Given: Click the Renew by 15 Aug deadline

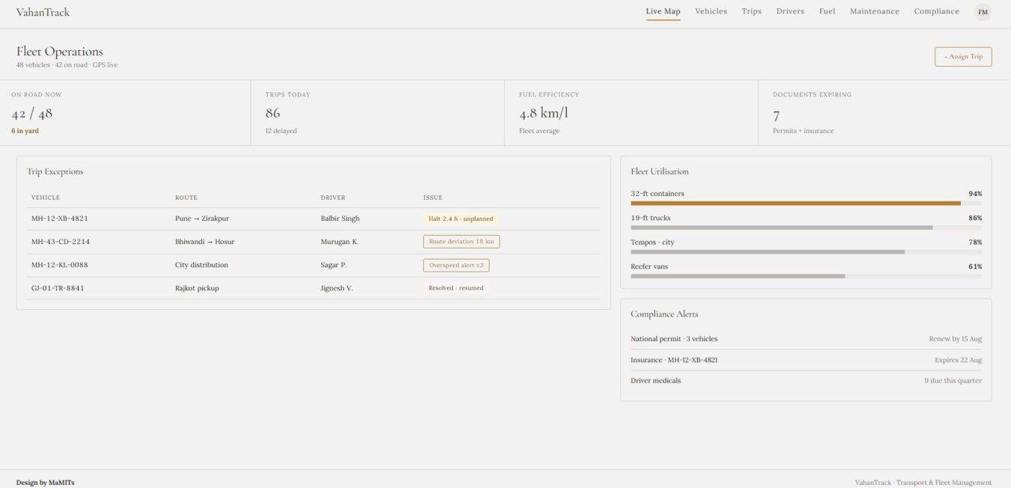Looking at the screenshot, I should [x=955, y=339].
